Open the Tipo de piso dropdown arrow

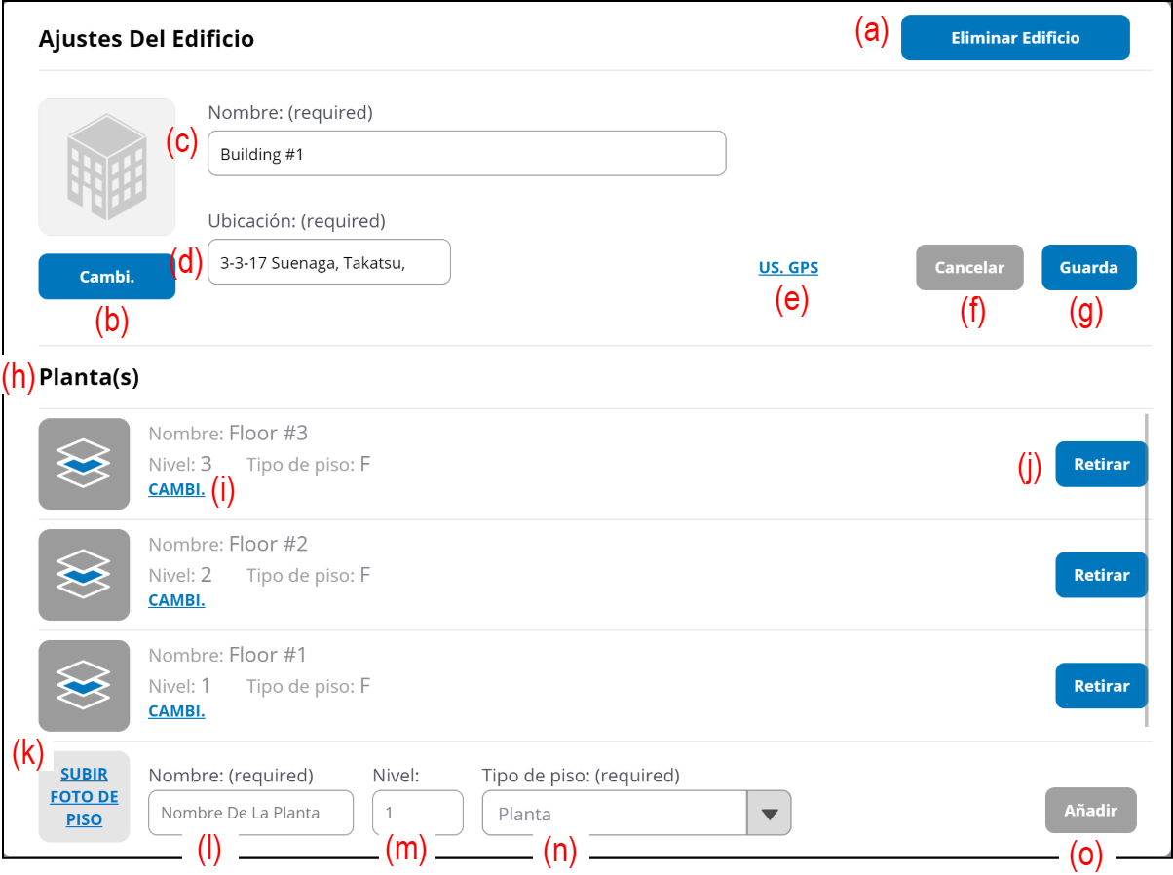click(769, 814)
